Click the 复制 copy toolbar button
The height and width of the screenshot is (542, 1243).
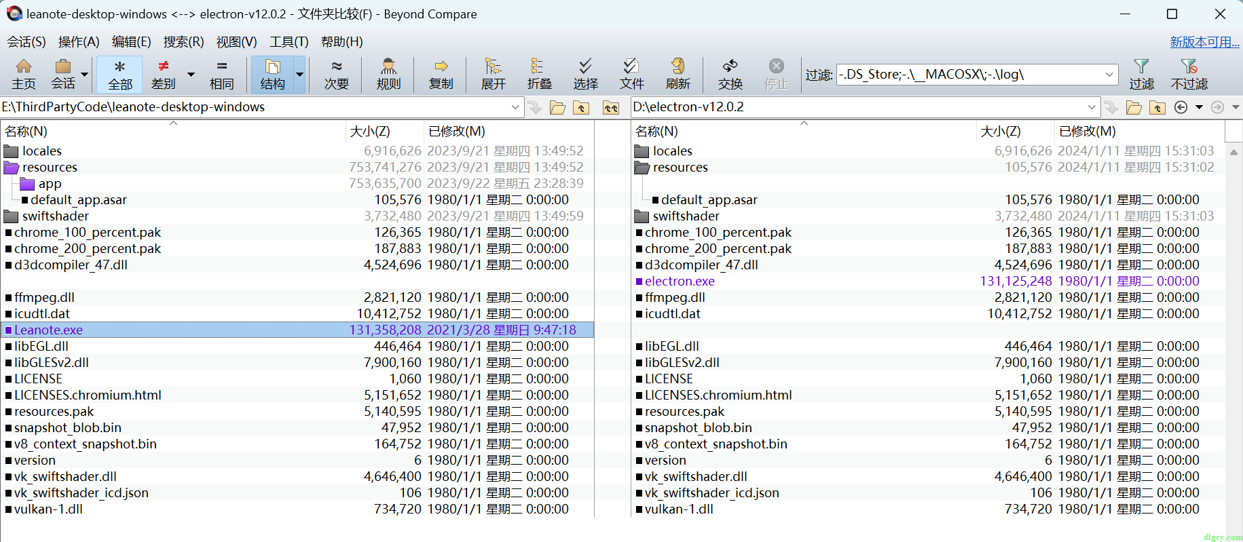click(x=441, y=75)
